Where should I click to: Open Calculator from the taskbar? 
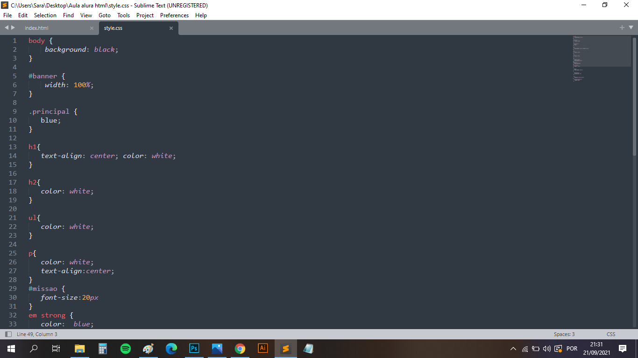[x=103, y=349]
